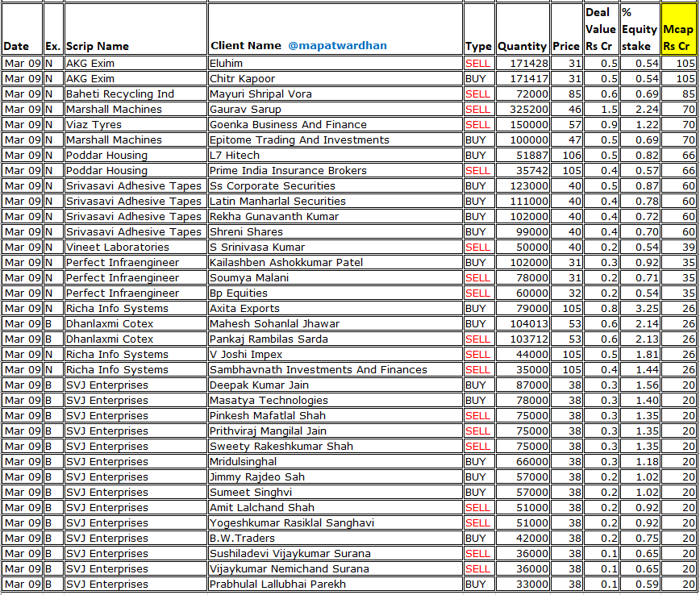Screen dimensions: 700x595
Task: Click the '@mapatwardhan' handle in header
Action: click(x=337, y=45)
